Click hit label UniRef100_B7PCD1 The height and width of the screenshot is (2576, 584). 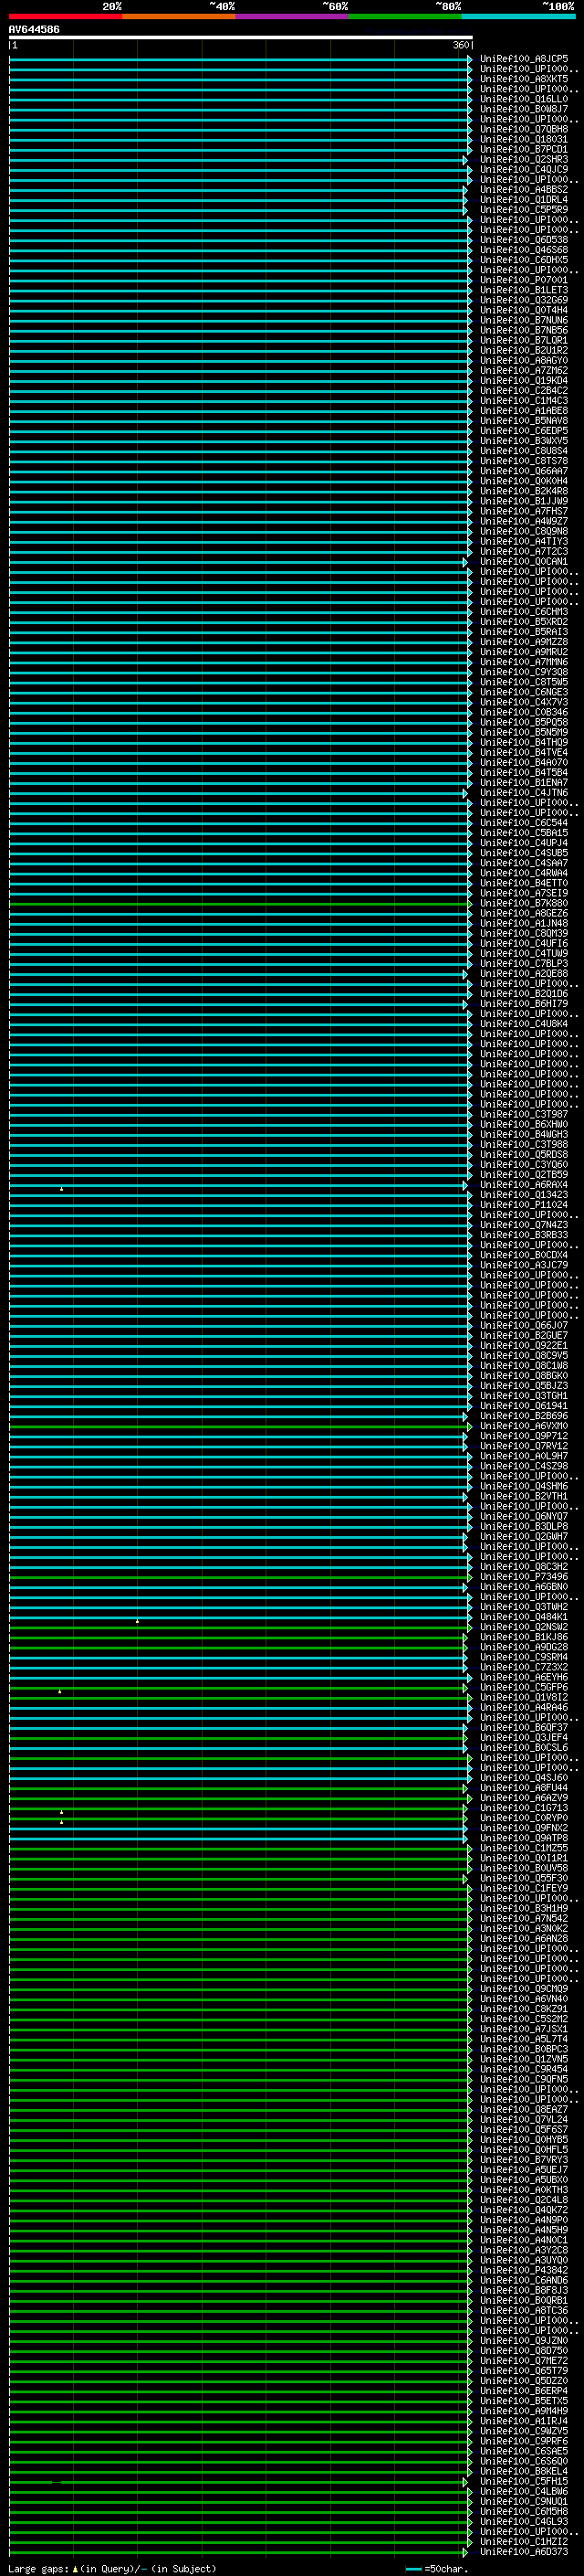tap(524, 149)
